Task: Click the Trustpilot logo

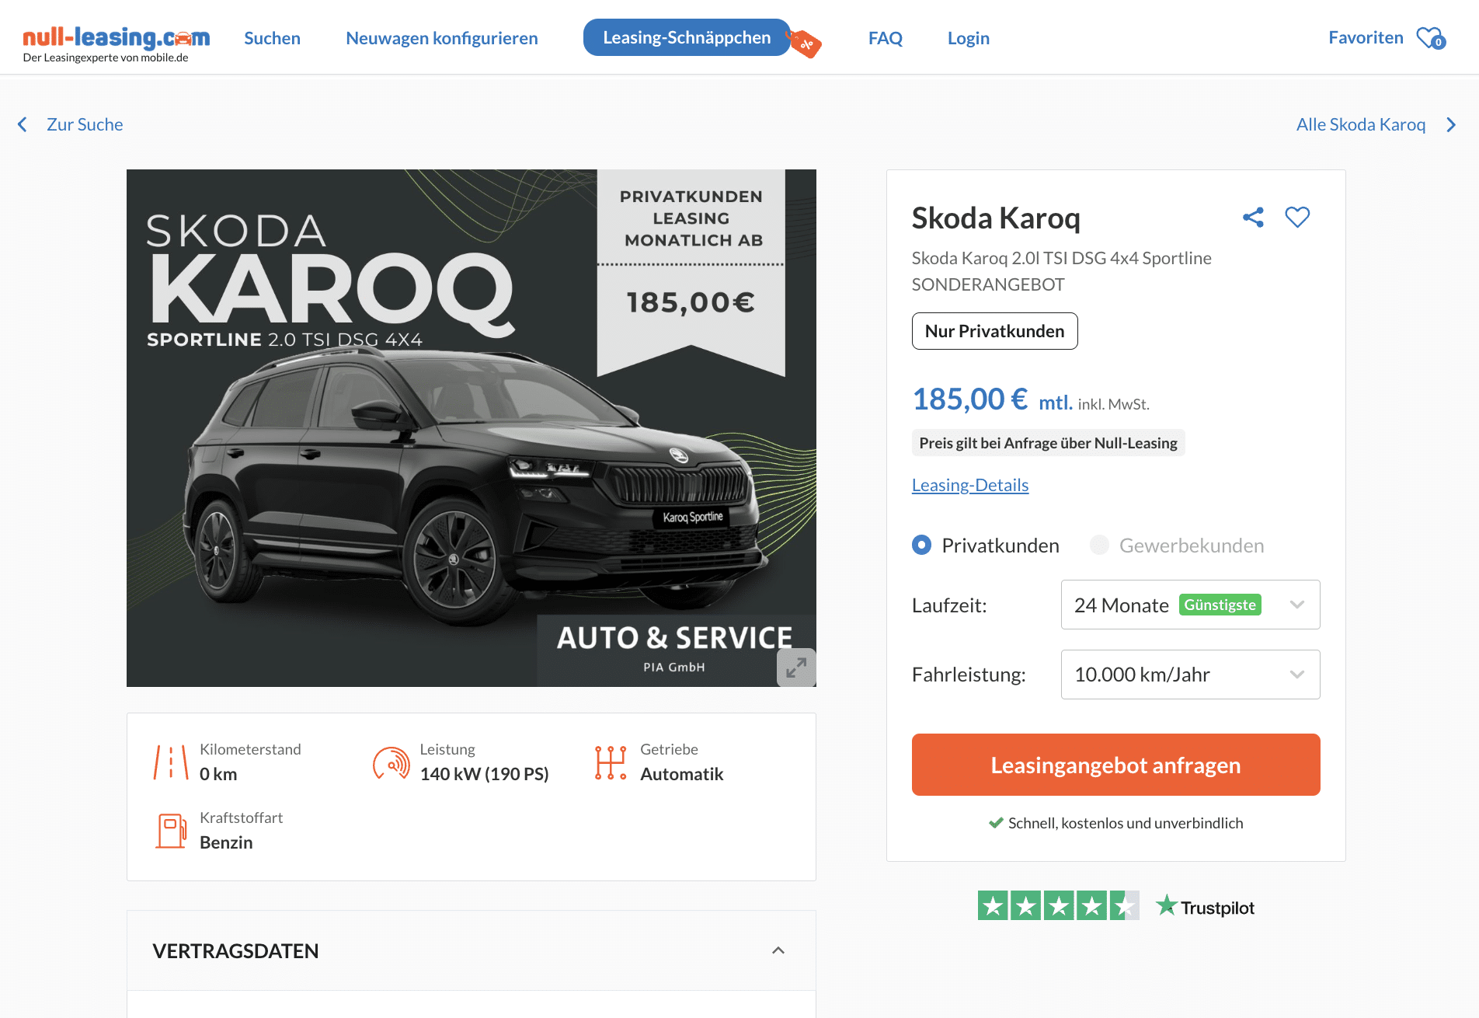Action: 1205,907
